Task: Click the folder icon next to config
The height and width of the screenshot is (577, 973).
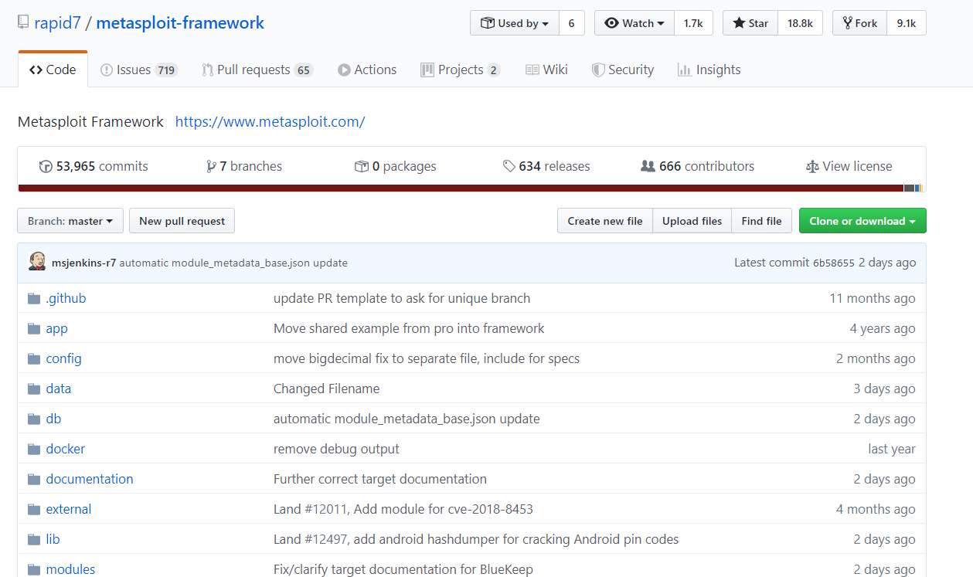Action: coord(34,359)
